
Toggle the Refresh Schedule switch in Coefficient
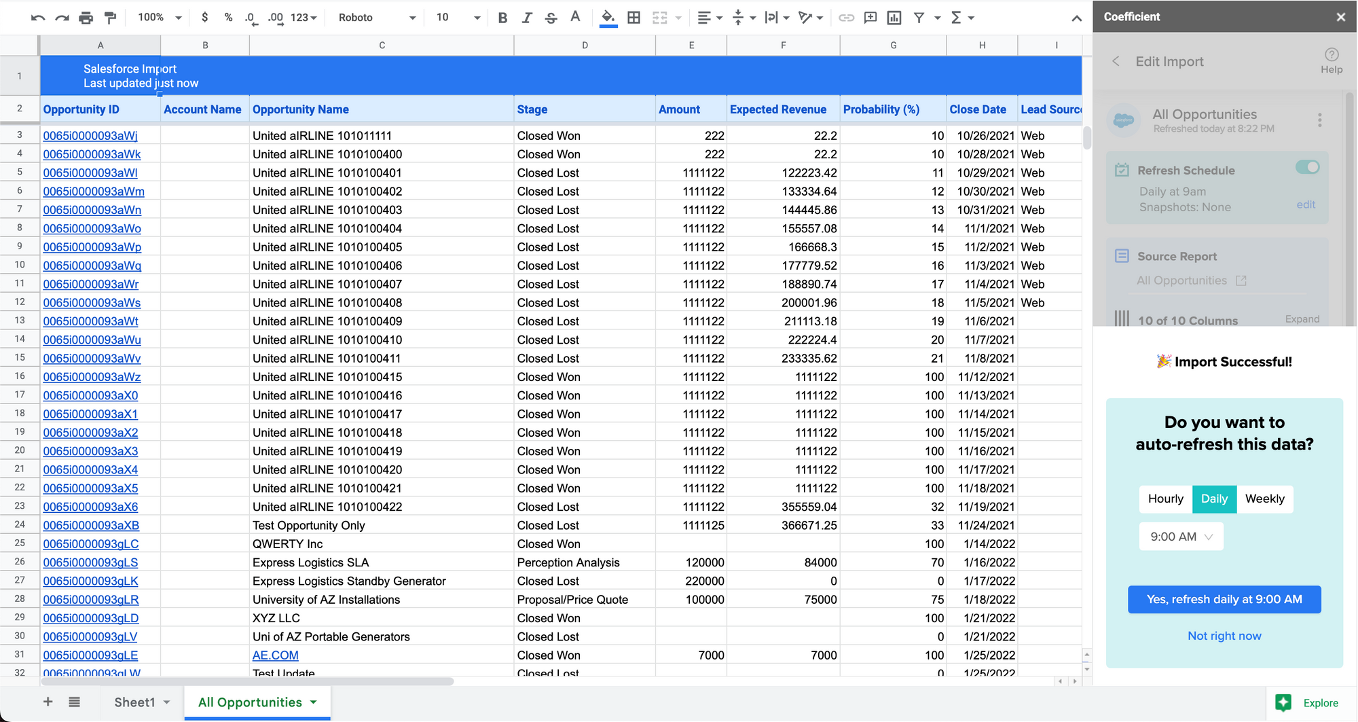coord(1308,167)
